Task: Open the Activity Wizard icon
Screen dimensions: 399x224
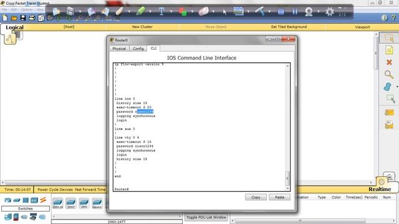Action: coord(41,18)
